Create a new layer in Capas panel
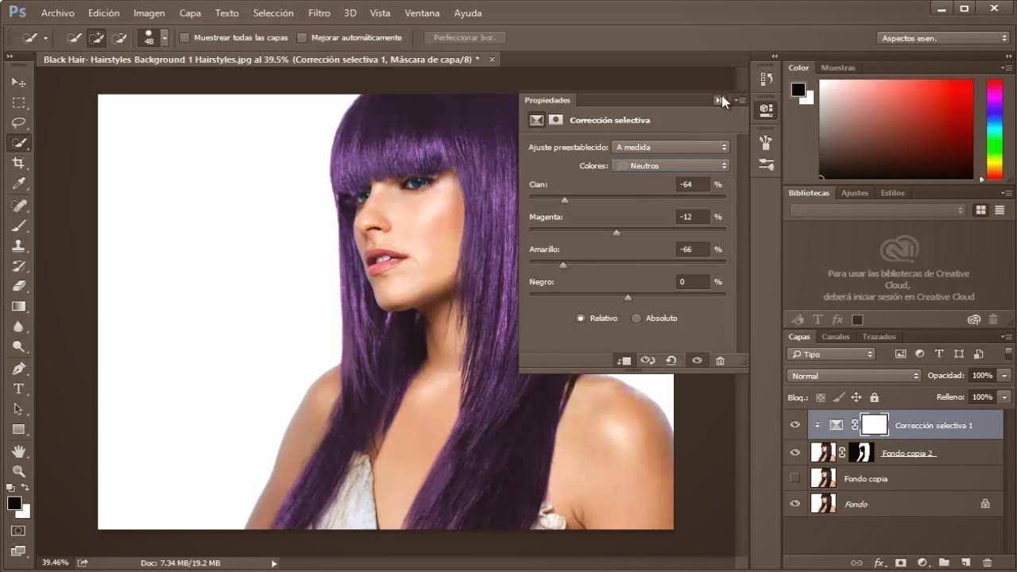This screenshot has height=572, width=1017. coord(965,562)
